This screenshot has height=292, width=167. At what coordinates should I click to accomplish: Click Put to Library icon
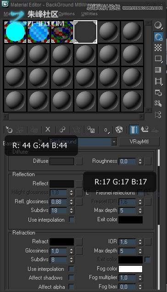click(91, 130)
